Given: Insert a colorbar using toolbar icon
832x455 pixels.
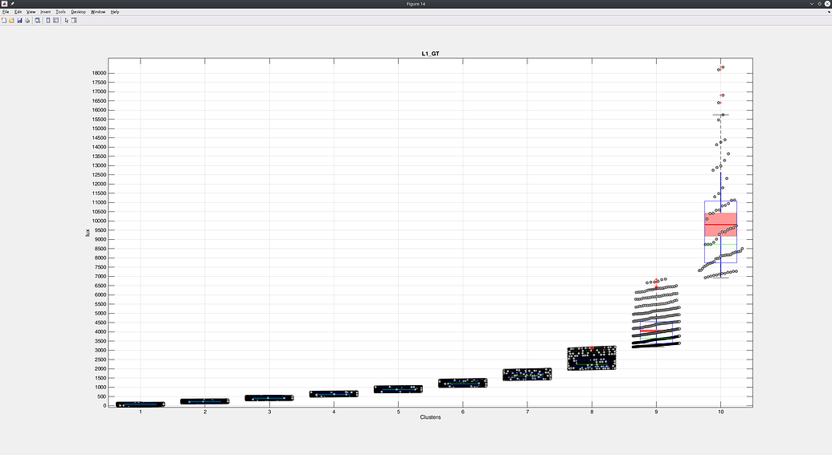Looking at the screenshot, I should (x=47, y=20).
